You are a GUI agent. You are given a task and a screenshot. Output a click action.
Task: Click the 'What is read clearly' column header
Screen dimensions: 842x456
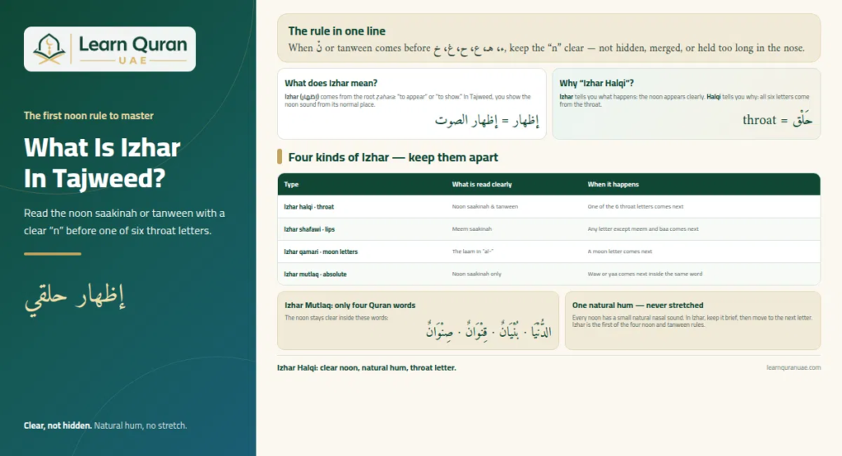482,185
